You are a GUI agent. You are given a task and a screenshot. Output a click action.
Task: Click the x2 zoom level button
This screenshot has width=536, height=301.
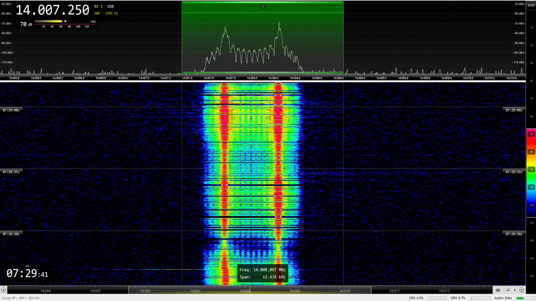508,290
